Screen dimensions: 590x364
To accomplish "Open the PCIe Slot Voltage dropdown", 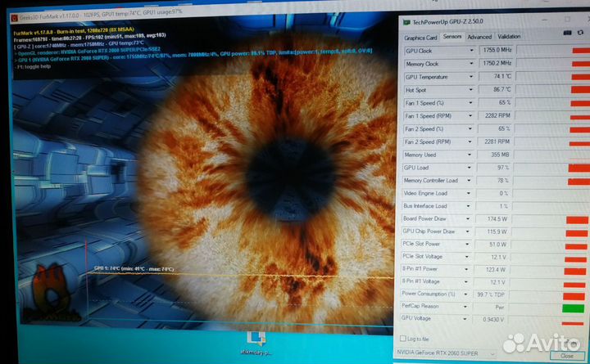I will (466, 257).
